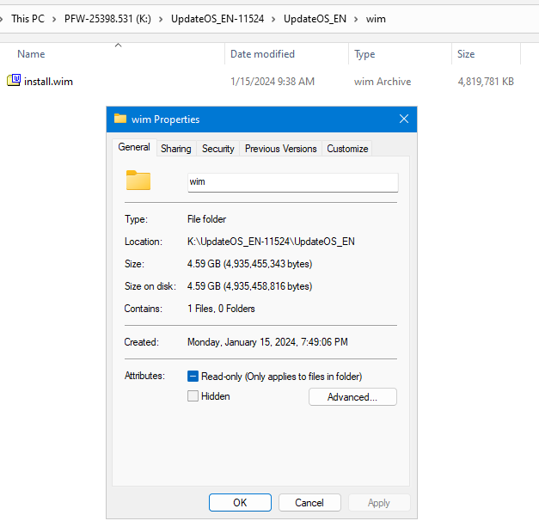The image size is (539, 527).
Task: Toggle the Read-only attribute checkbox
Action: (x=193, y=377)
